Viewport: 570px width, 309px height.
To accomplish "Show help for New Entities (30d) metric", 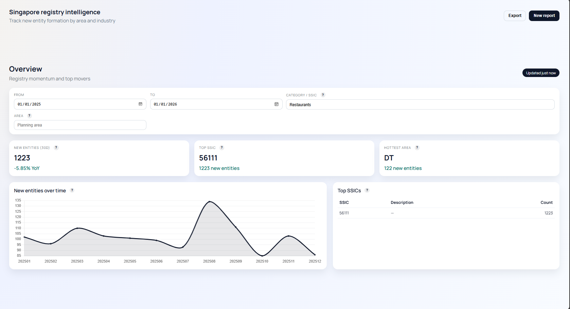I will coord(56,148).
